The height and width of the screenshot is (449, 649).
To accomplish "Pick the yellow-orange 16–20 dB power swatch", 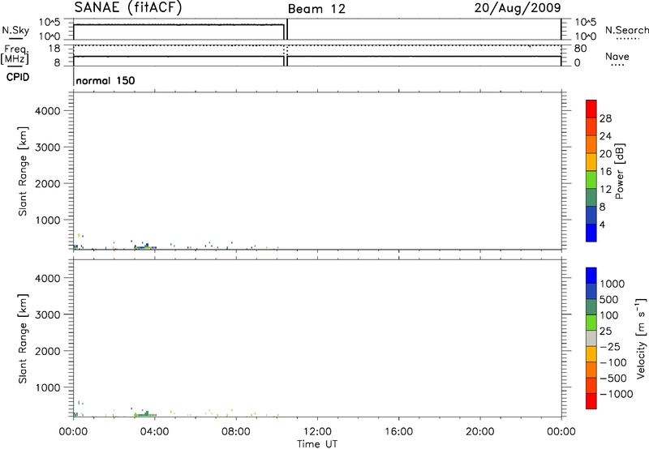I will [591, 161].
